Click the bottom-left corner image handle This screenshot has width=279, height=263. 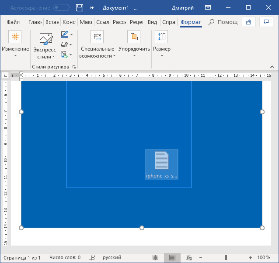21,228
